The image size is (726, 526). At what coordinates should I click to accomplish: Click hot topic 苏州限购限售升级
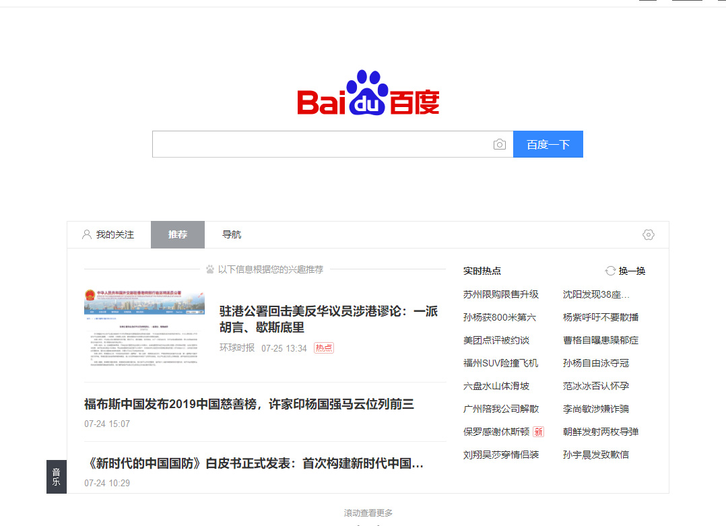pos(501,294)
